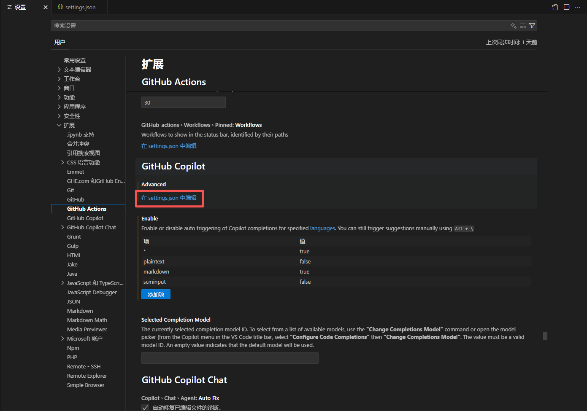Expand 应用程序 tree section
The height and width of the screenshot is (411, 587).
(x=59, y=107)
